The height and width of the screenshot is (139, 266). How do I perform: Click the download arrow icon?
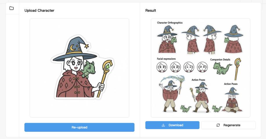tap(163, 125)
